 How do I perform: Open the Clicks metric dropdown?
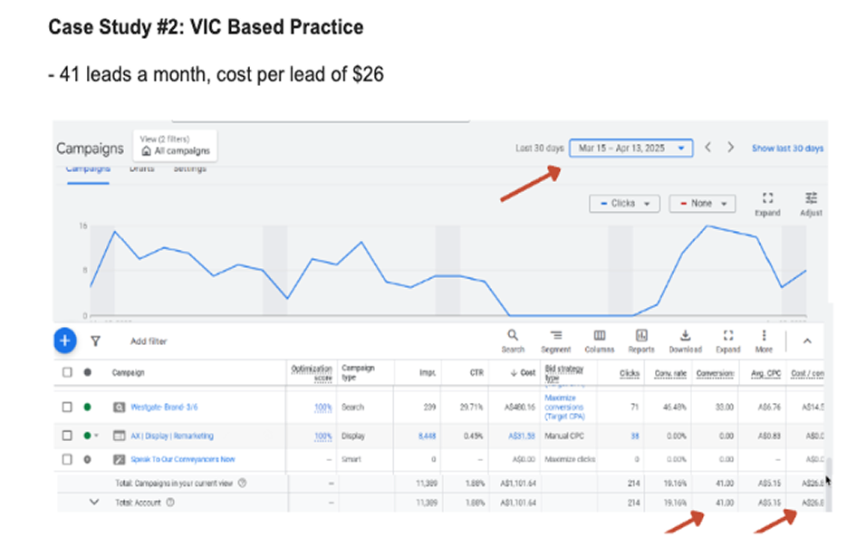623,204
